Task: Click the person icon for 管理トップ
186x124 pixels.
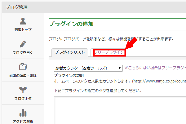Action: point(23,21)
